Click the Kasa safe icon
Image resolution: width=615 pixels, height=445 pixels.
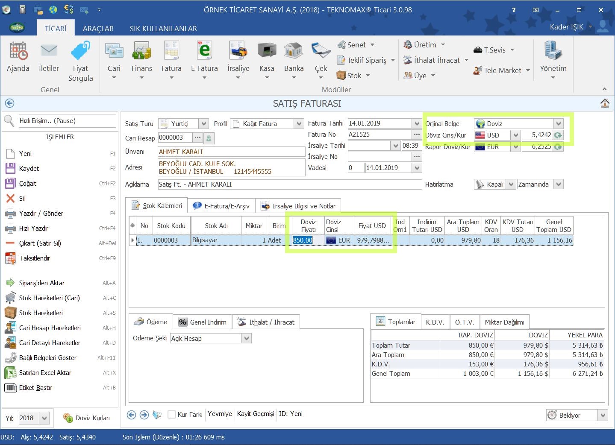267,51
